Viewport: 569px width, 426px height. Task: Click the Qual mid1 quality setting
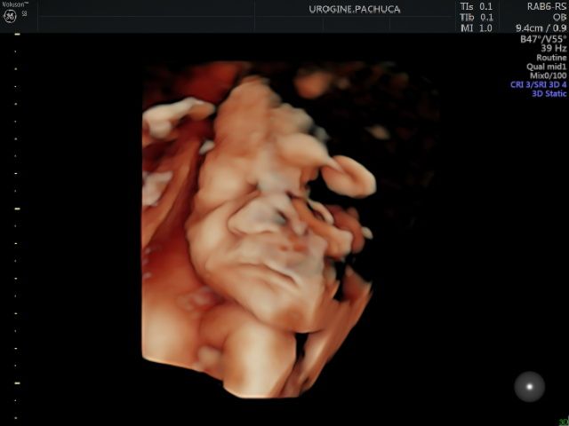tap(547, 67)
